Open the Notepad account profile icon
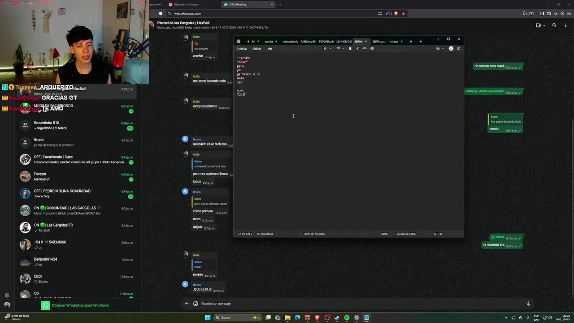574x323 pixels. coord(451,48)
